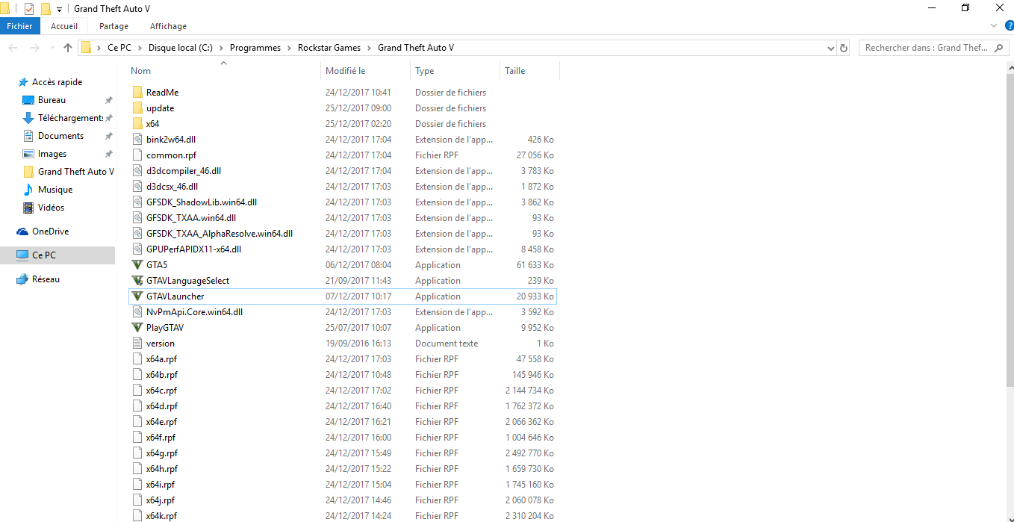Expand the Ce PC breadcrumb chevron
The image size is (1014, 522).
(x=140, y=48)
